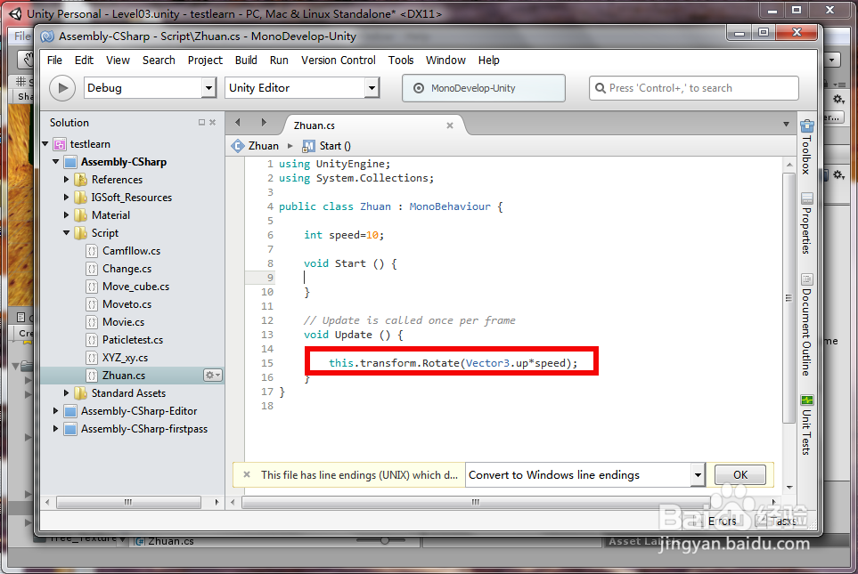This screenshot has width=858, height=574.
Task: Click the gear options icon beside Zhuan.cs
Action: tap(212, 375)
